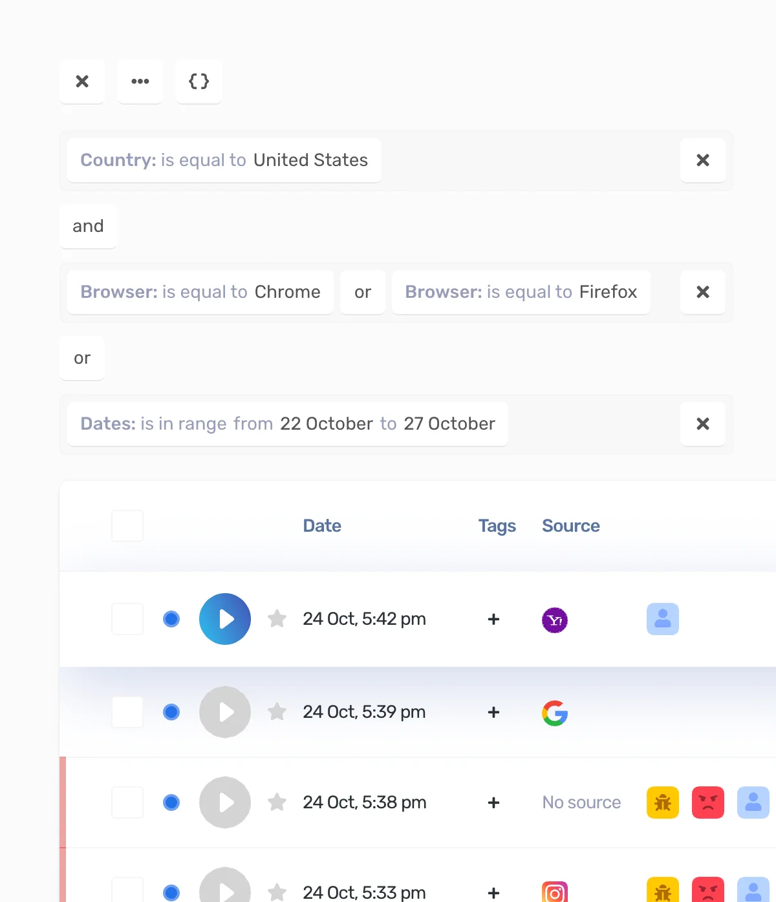Click the blue visitor icon next to the Yahoo session
776x902 pixels.
pos(662,619)
